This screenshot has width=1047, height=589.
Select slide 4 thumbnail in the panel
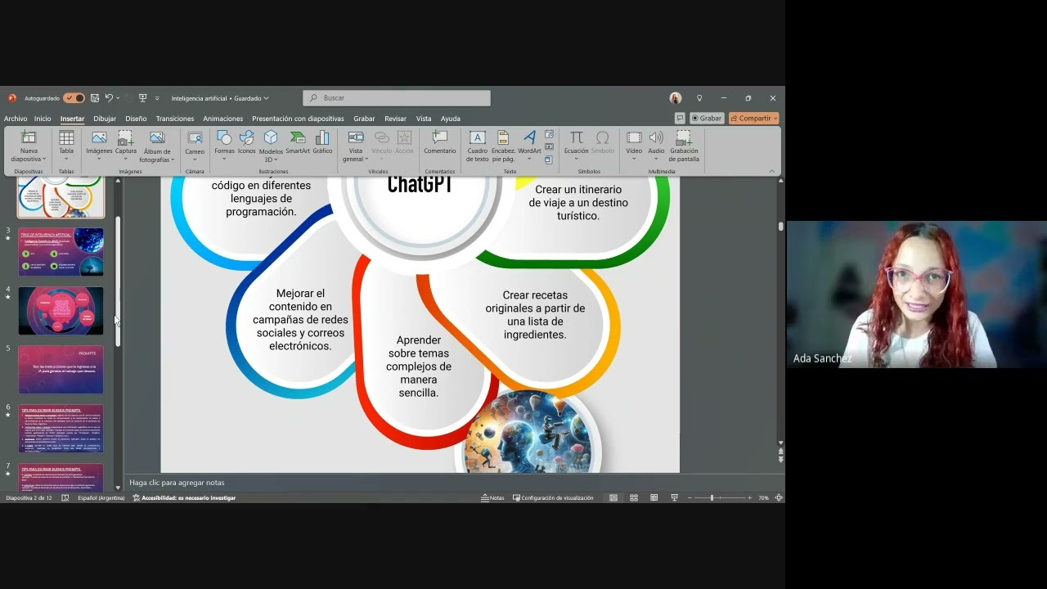61,311
